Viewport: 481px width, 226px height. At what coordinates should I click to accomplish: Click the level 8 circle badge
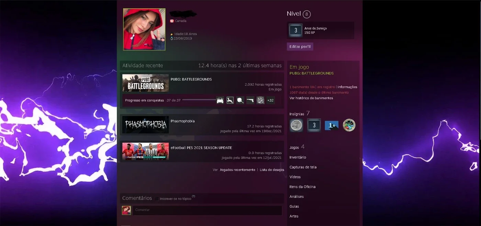tap(307, 14)
